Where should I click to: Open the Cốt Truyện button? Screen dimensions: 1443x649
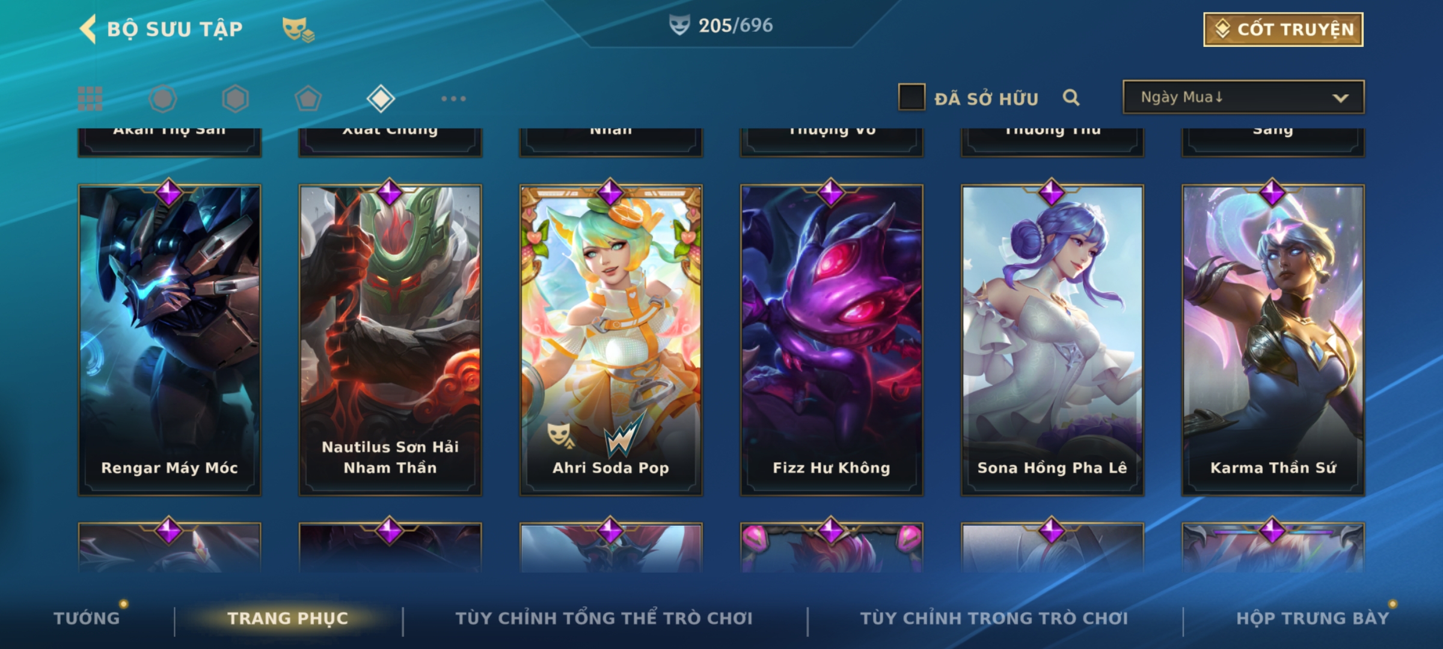coord(1283,29)
